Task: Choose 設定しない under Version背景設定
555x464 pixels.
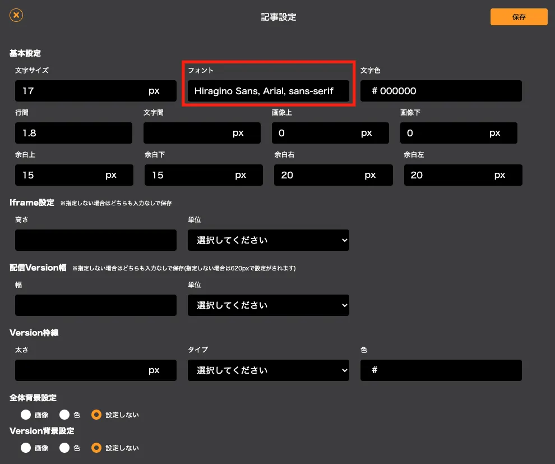Action: click(x=96, y=448)
